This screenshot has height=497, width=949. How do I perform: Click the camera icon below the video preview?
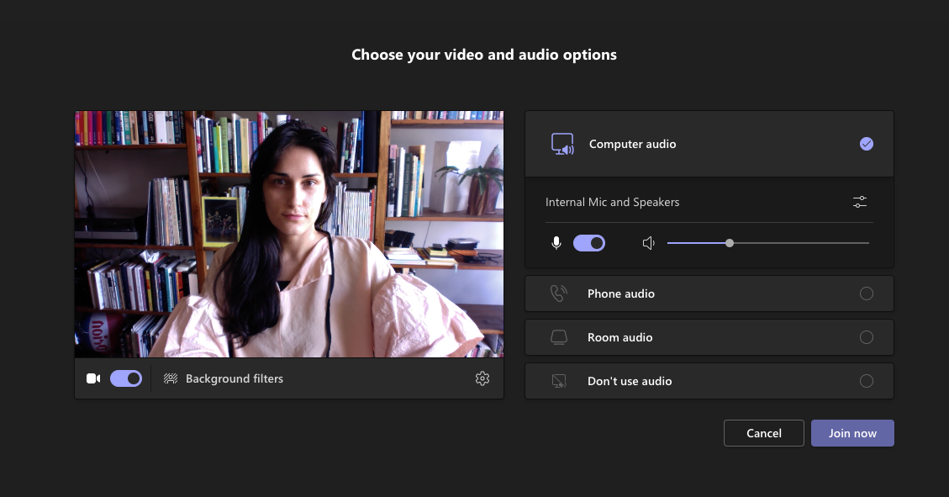[x=93, y=378]
